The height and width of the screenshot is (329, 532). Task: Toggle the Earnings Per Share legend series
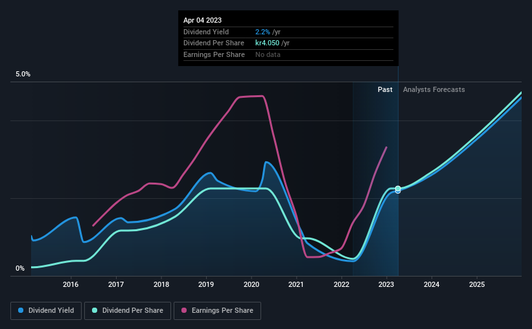pyautogui.click(x=217, y=311)
